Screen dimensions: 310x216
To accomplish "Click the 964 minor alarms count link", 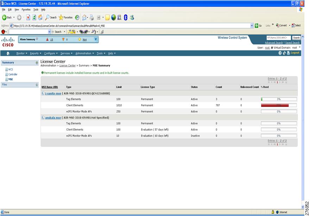I will [x=84, y=40].
